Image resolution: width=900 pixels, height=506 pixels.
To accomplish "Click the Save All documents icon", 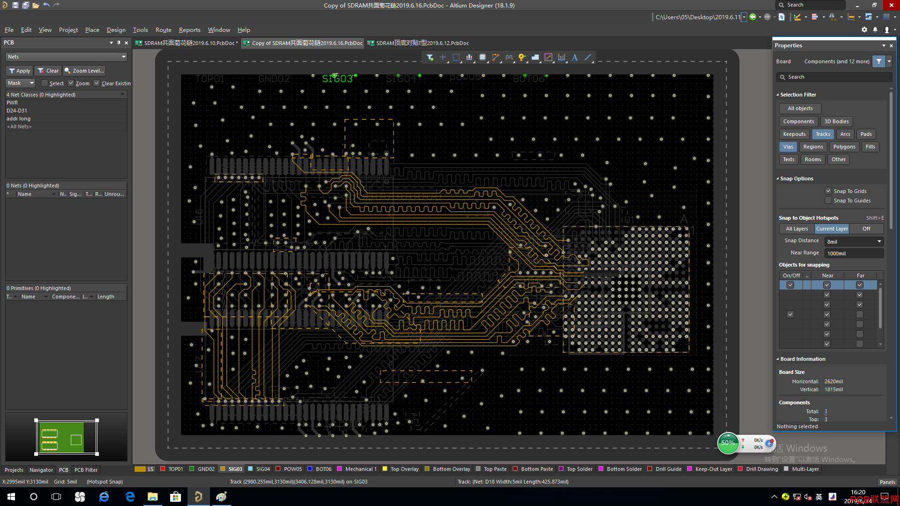I will 26,5.
